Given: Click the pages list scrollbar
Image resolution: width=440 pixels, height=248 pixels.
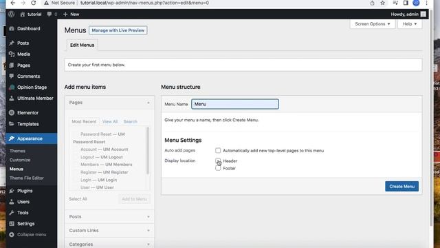Looking at the screenshot, I should [148, 150].
